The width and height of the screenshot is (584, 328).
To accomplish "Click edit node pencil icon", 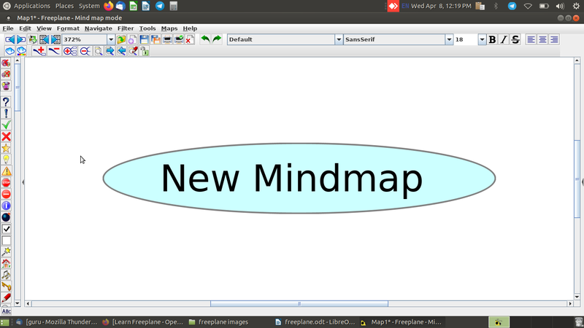I will [x=133, y=51].
